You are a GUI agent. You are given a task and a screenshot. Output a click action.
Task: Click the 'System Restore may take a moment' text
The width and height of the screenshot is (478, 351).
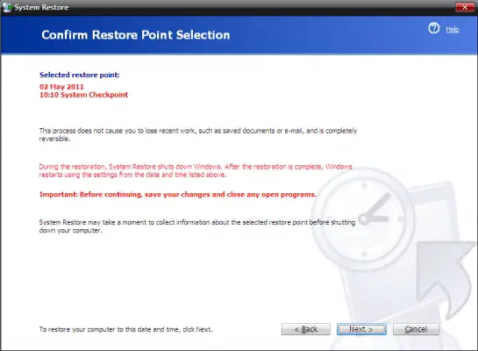click(x=197, y=226)
